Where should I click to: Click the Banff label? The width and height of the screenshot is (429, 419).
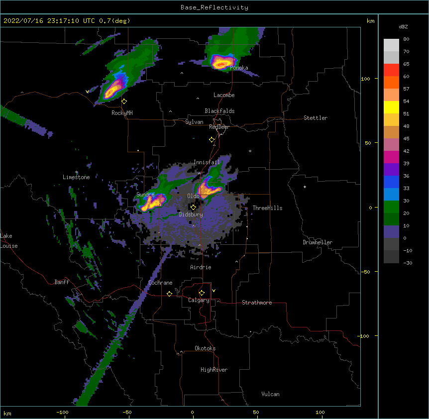click(62, 282)
